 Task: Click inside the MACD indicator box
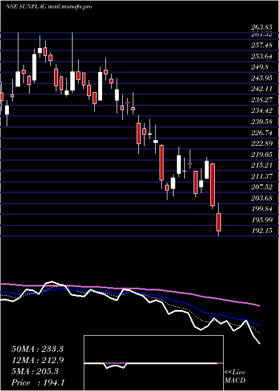click(x=153, y=363)
